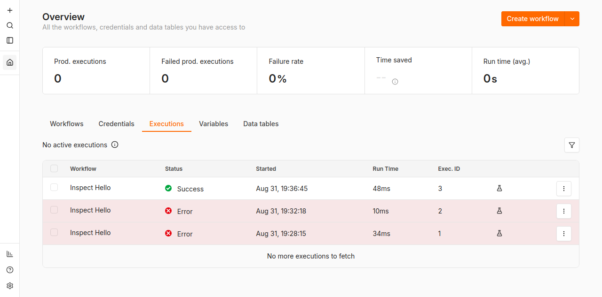Switch to the Workflows tab
Viewport: 602px width, 297px height.
pyautogui.click(x=67, y=124)
